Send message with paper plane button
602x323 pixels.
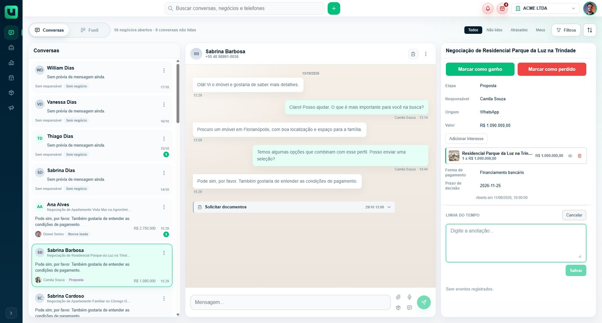(x=424, y=302)
